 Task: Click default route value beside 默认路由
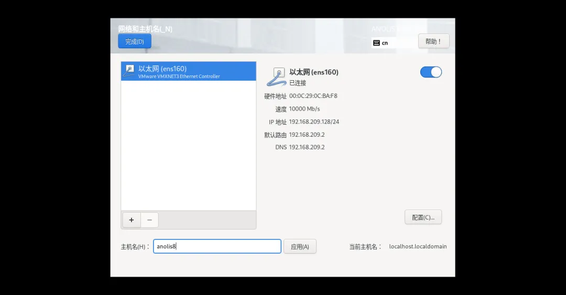click(x=307, y=135)
